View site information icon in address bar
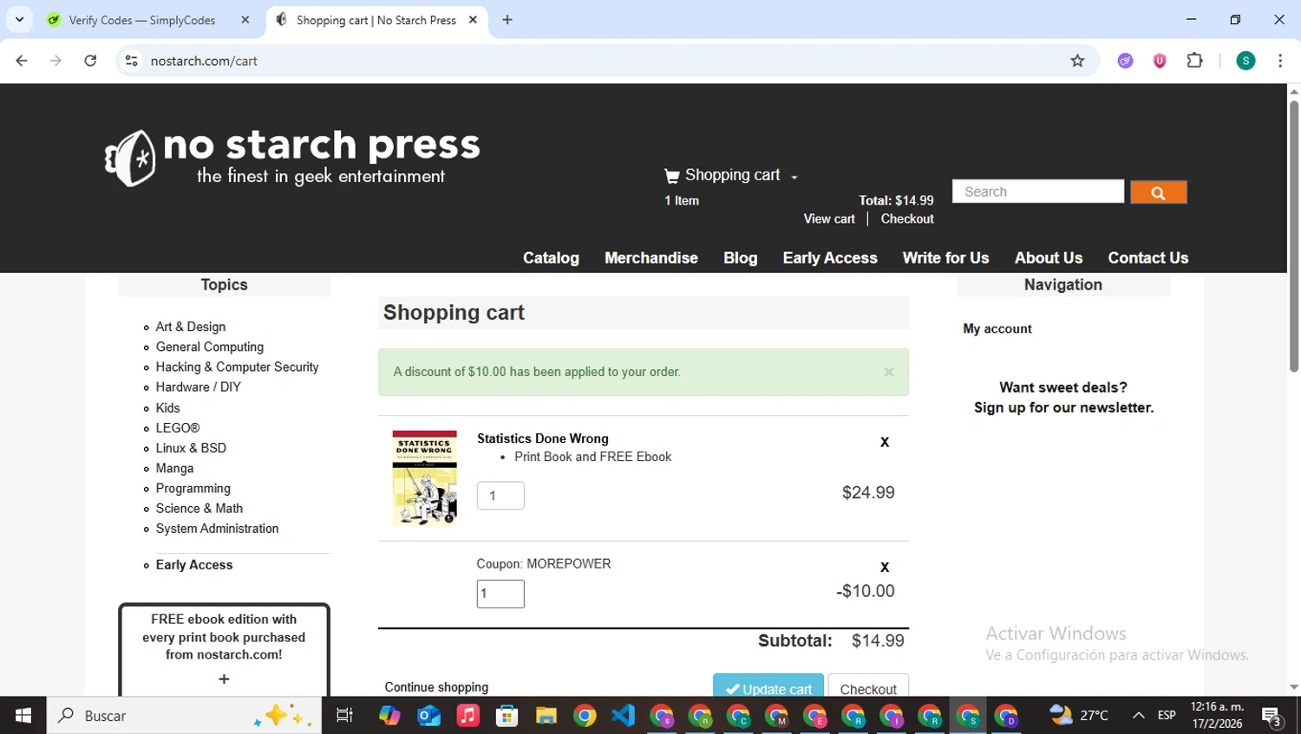Image resolution: width=1301 pixels, height=734 pixels. 131,61
